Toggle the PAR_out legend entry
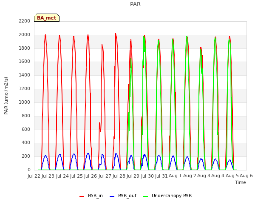Image resolution: width=272 pixels, height=204 pixels. [x=123, y=195]
